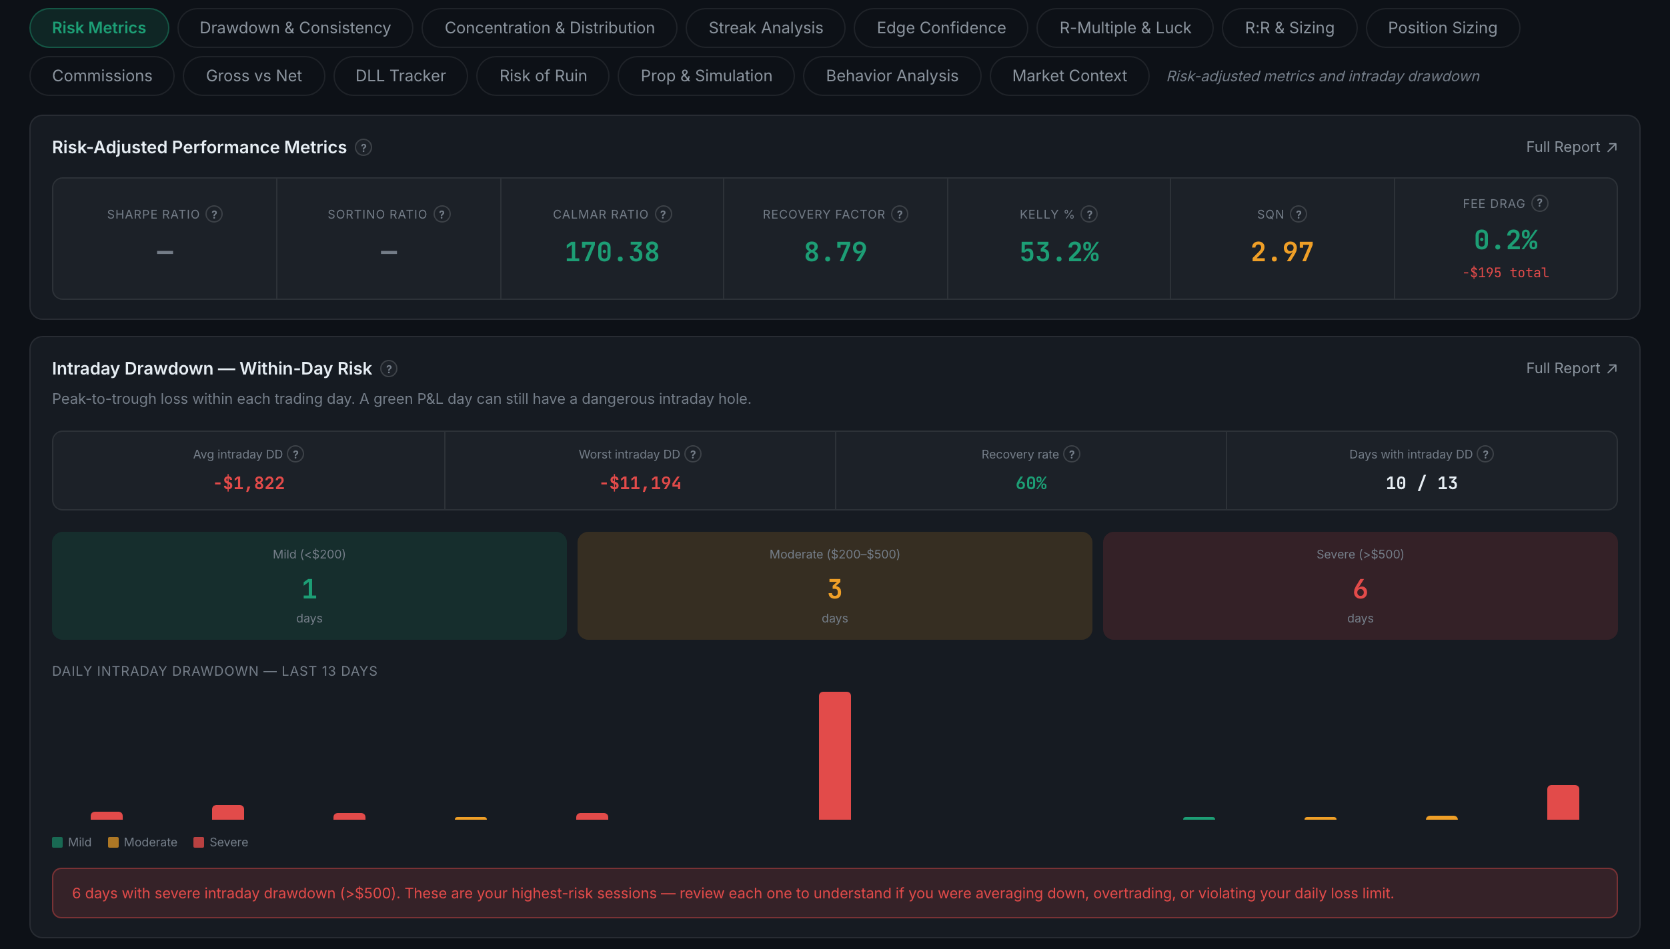The width and height of the screenshot is (1670, 949).
Task: Select the Severe (>$500) days card
Action: [x=1361, y=586]
